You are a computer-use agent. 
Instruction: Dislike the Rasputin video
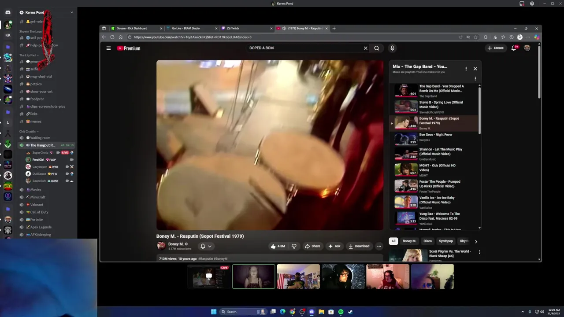point(294,246)
